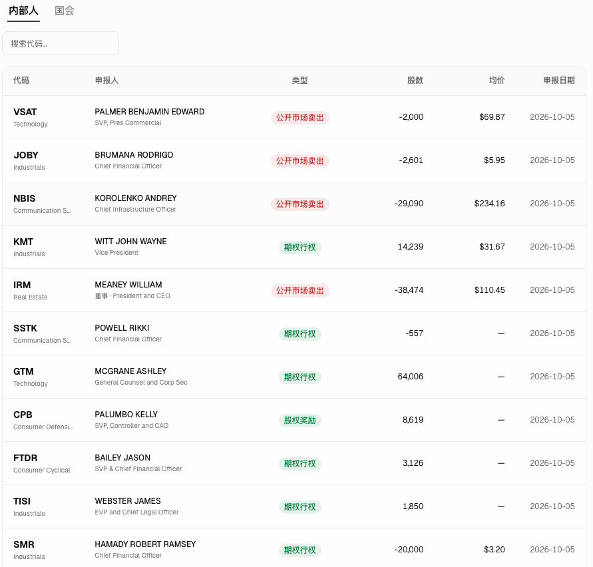Click the 类型 column header
Screen dimensions: 593x567
[x=300, y=80]
